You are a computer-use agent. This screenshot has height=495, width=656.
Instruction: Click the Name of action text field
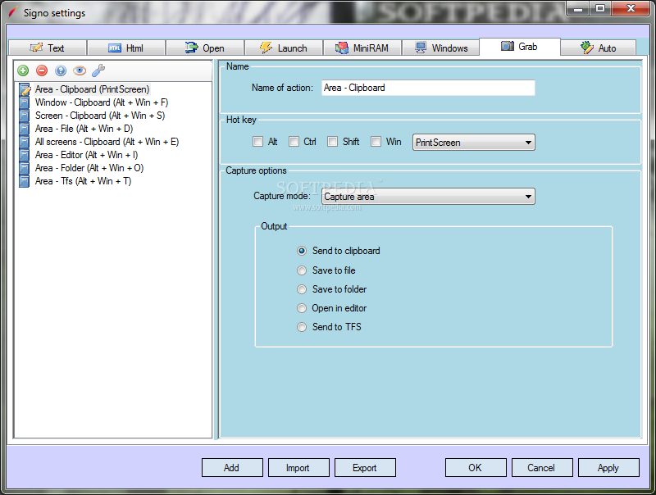pyautogui.click(x=428, y=88)
